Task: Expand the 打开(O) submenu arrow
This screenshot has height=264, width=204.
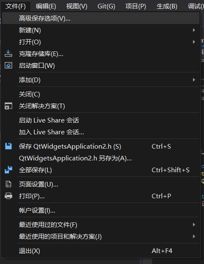Action: (x=194, y=42)
